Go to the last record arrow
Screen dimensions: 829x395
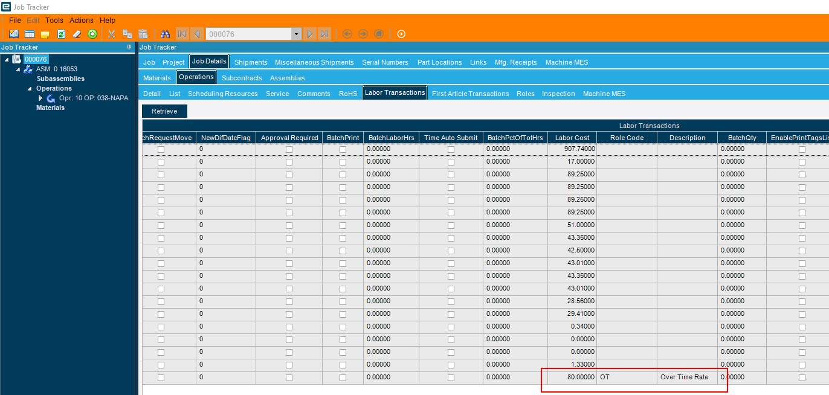coord(324,34)
